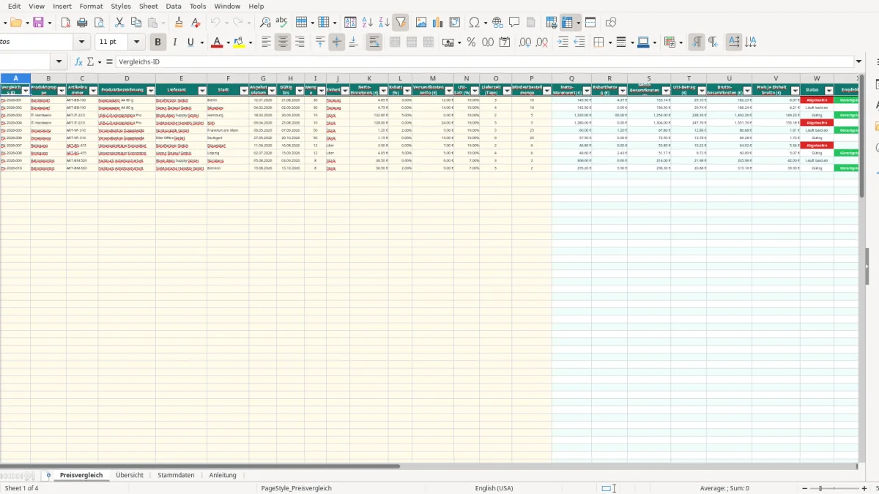Open the Status column filter dropdown
The width and height of the screenshot is (879, 494).
pyautogui.click(x=829, y=91)
